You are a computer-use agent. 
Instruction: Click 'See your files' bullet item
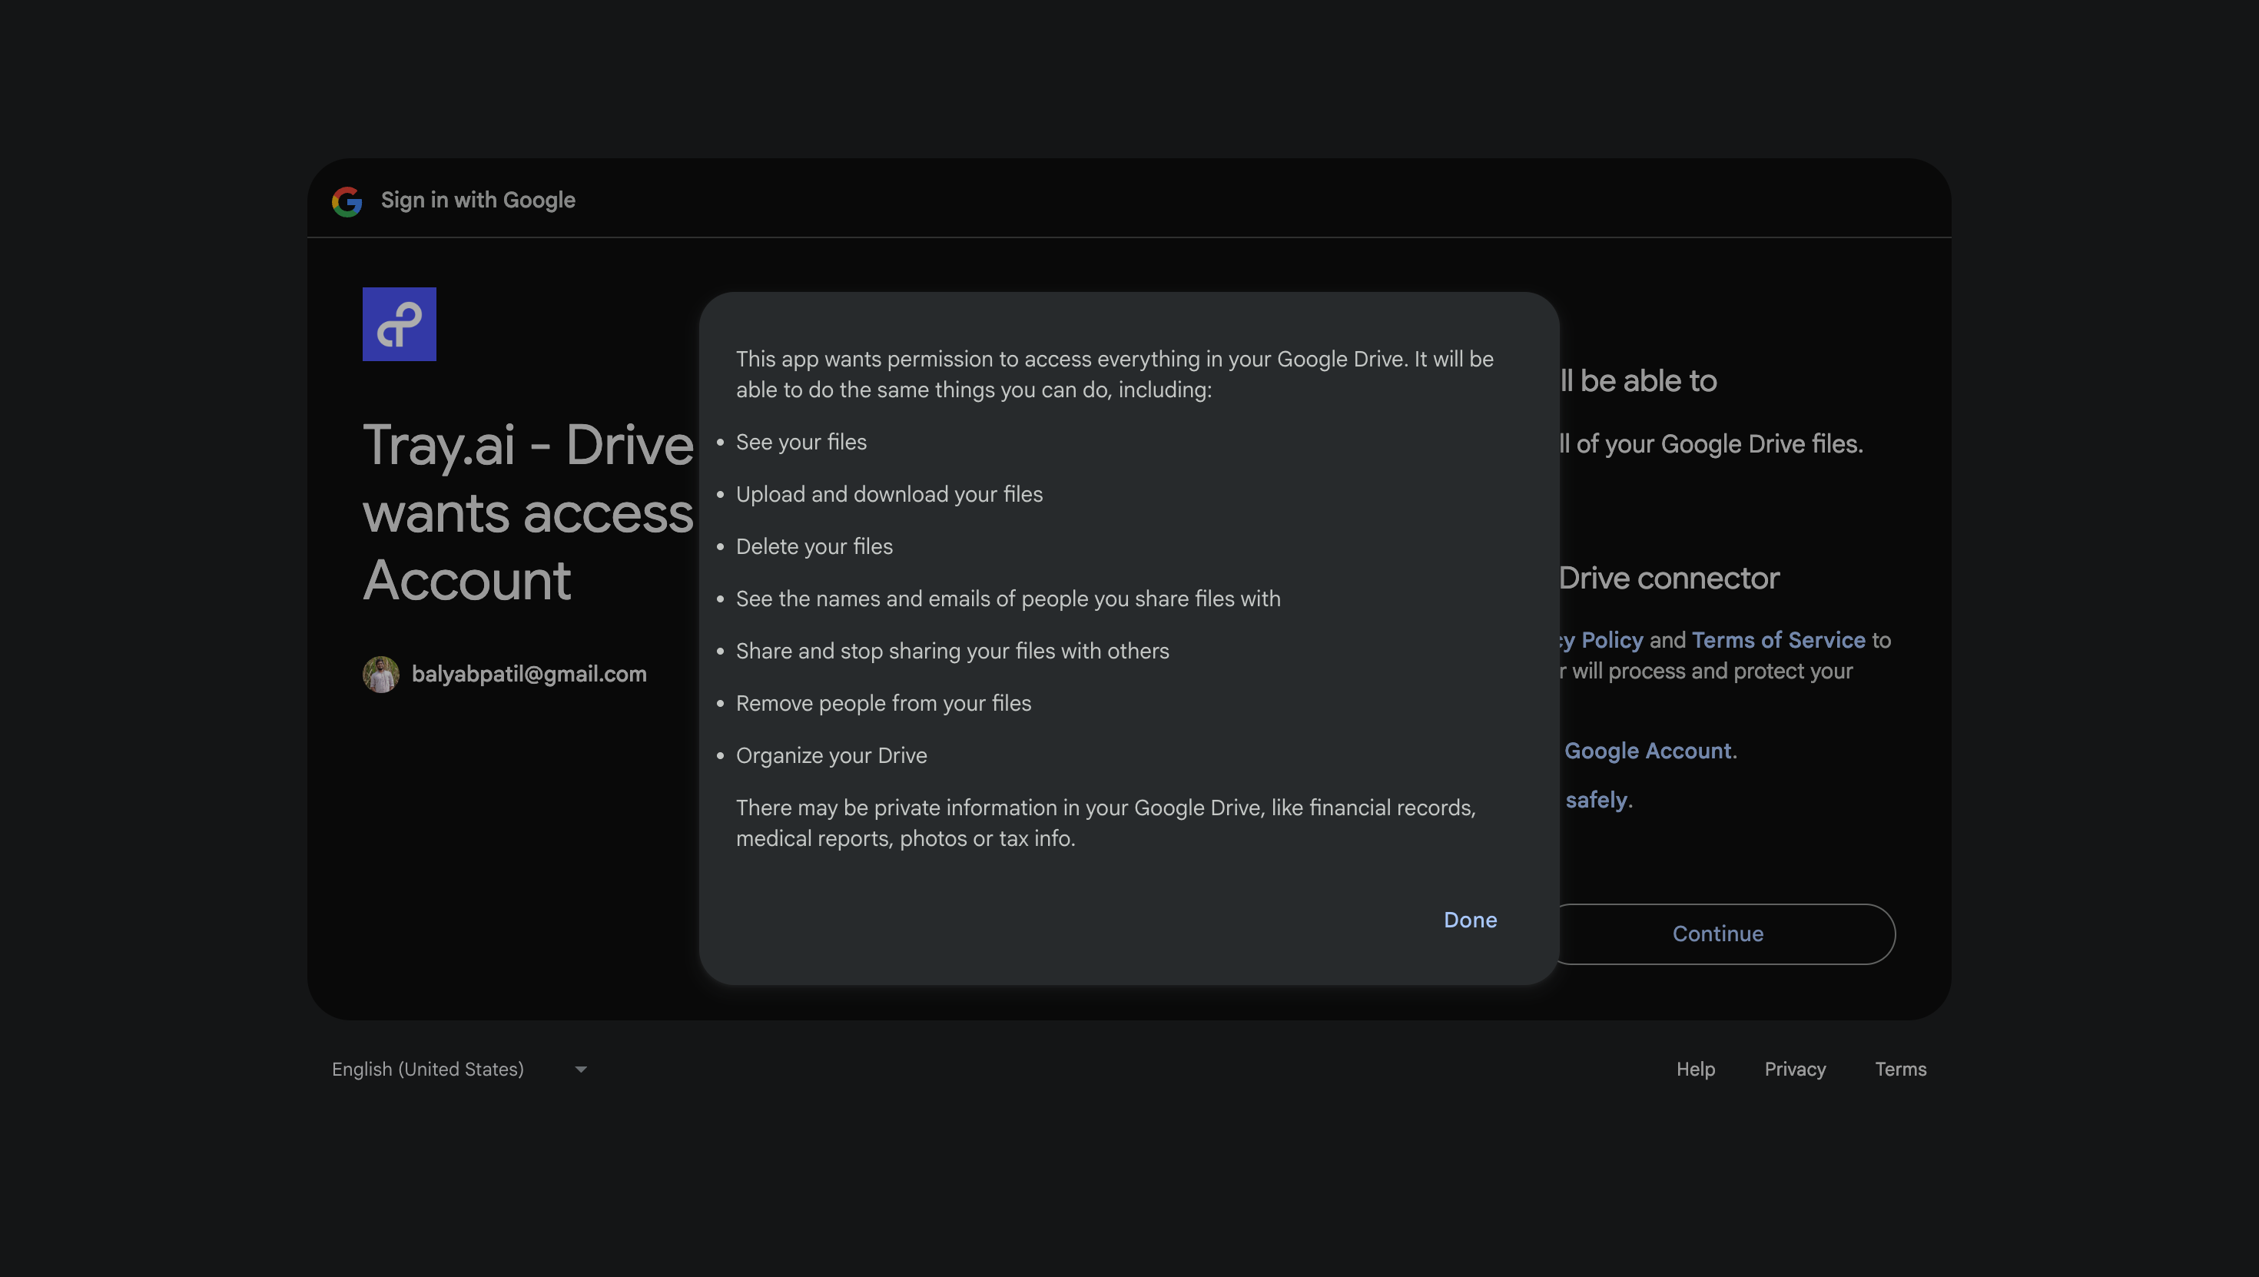(x=801, y=442)
